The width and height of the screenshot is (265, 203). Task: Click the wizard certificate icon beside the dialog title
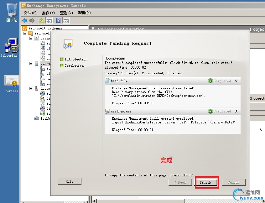(68, 44)
